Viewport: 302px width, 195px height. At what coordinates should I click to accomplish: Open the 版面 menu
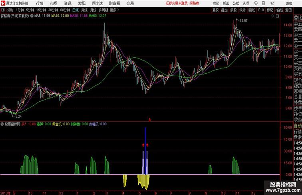(x=226, y=3)
